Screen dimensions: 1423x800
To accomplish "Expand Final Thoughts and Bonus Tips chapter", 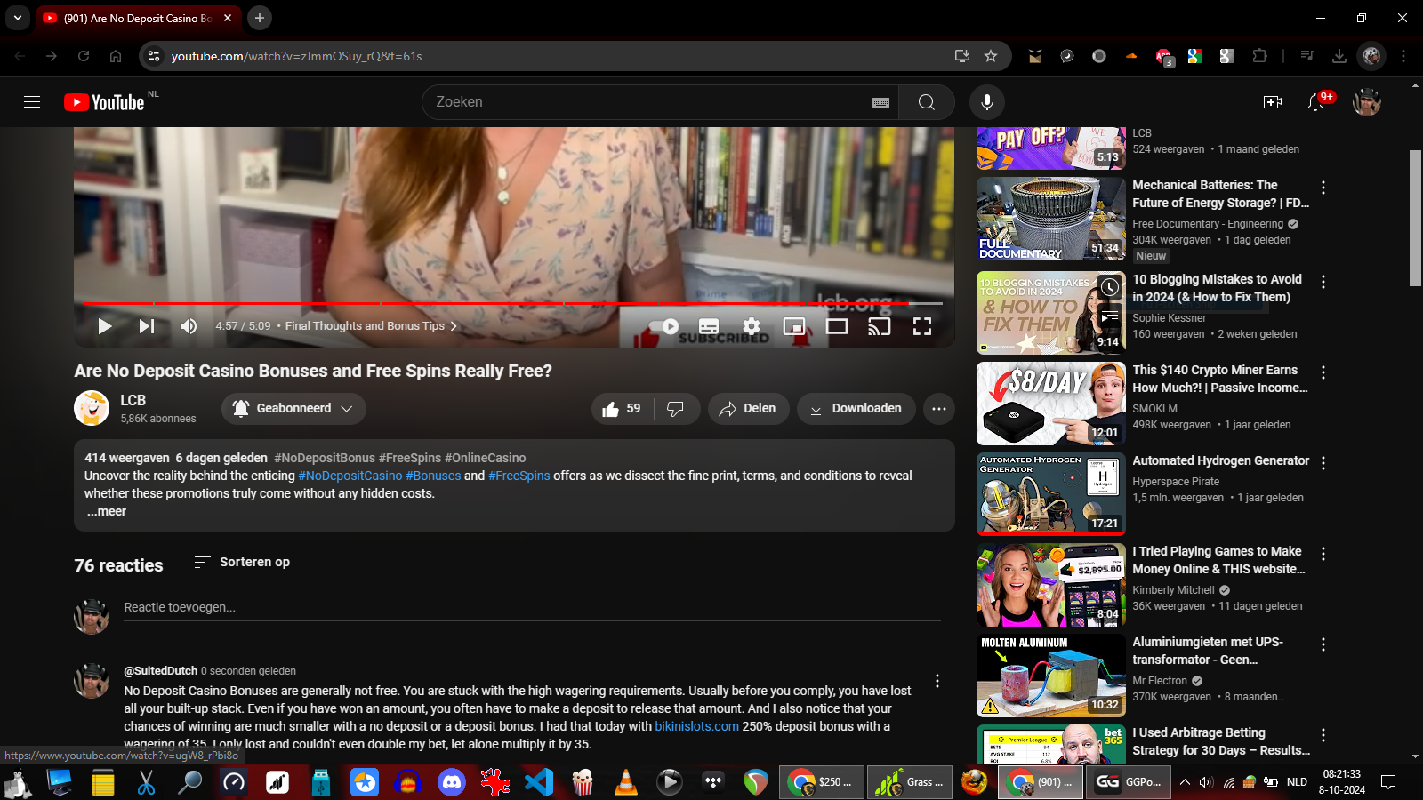I will [x=371, y=326].
